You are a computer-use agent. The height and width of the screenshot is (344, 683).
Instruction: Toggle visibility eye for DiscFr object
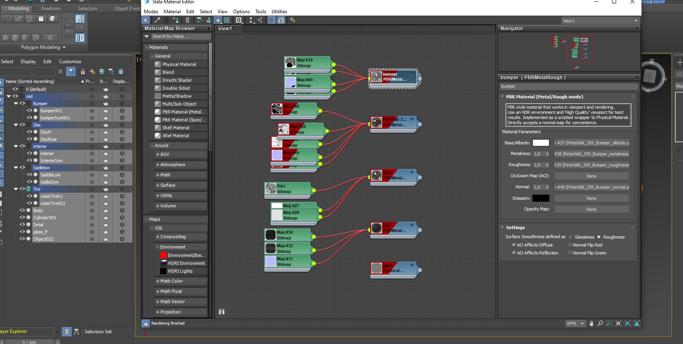tap(30, 132)
